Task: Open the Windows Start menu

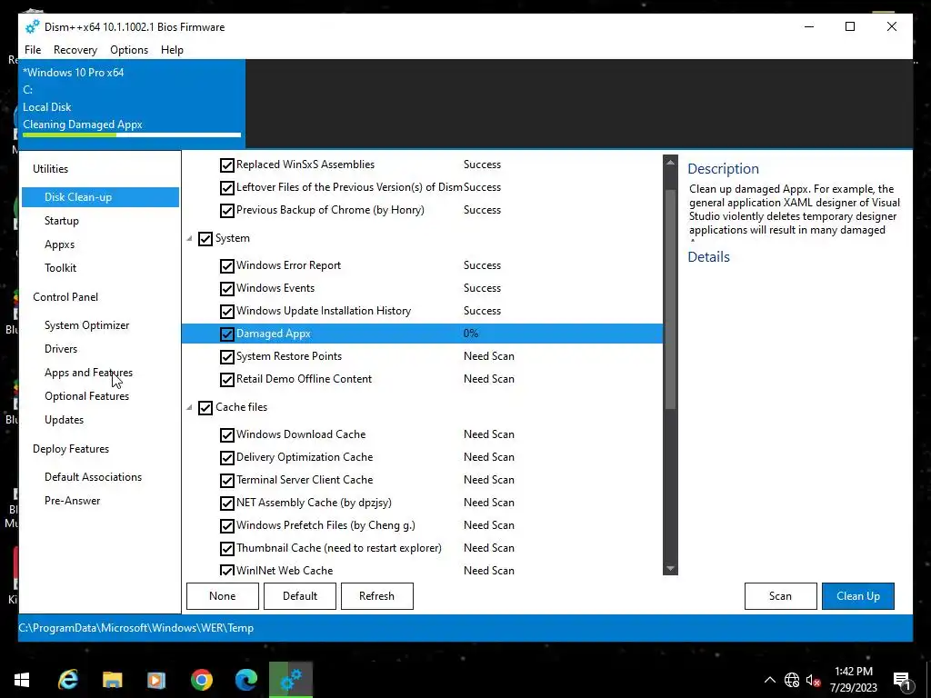Action: (22, 679)
